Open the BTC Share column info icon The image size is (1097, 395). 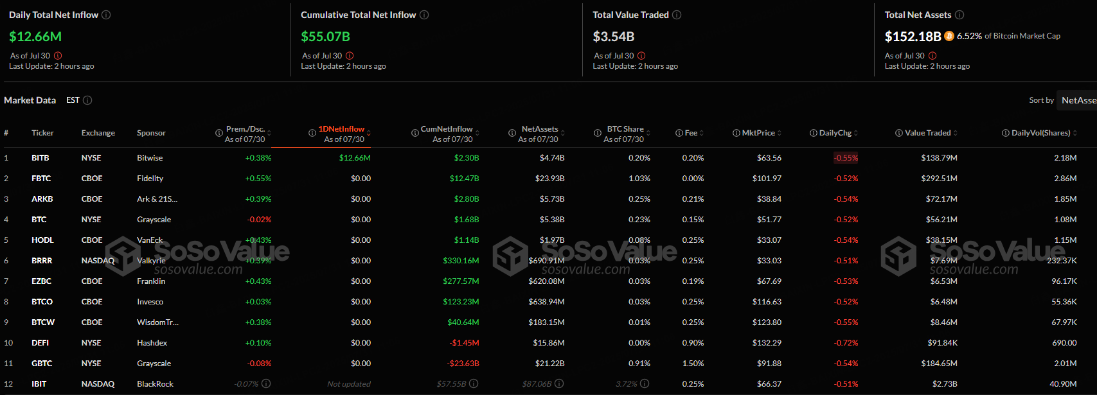point(598,133)
